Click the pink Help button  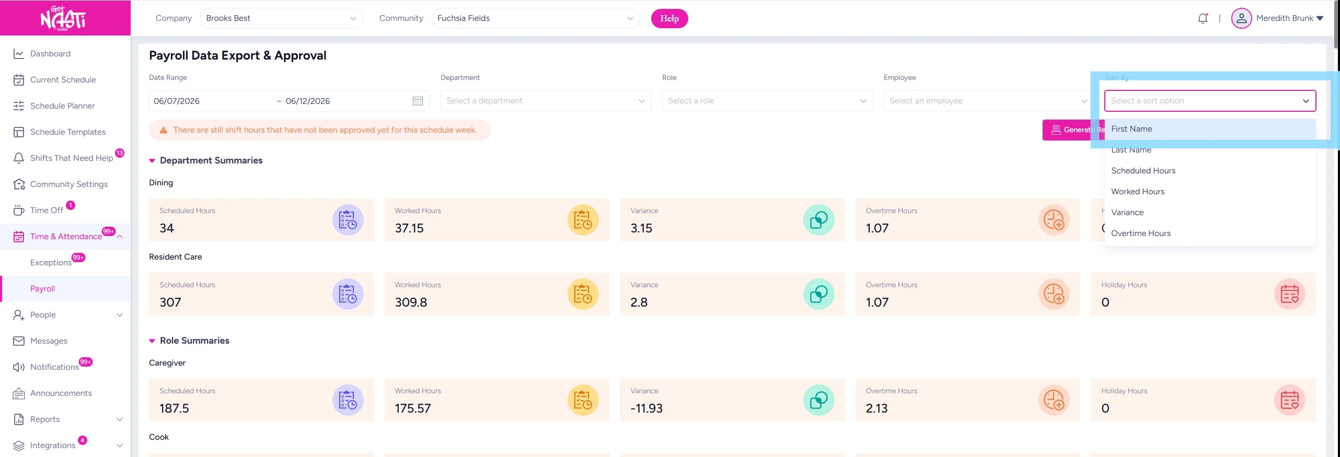point(669,18)
